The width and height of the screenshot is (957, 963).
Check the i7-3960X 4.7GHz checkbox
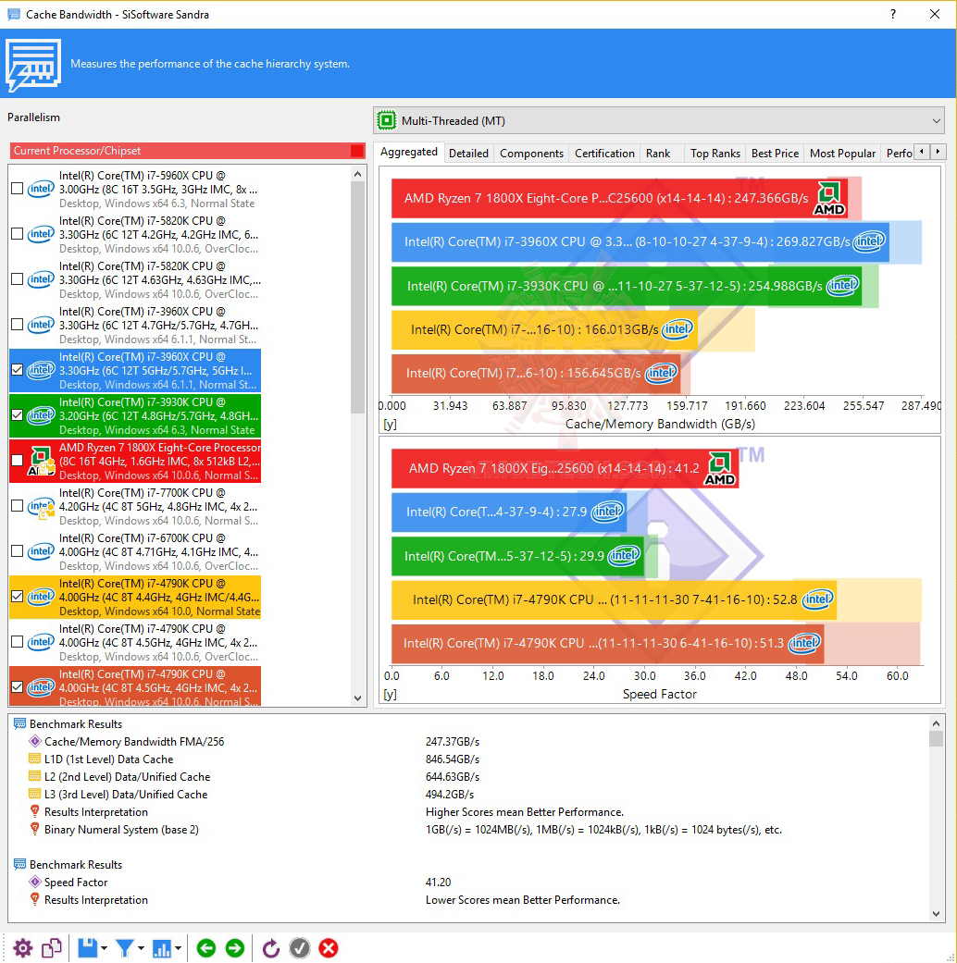(18, 325)
